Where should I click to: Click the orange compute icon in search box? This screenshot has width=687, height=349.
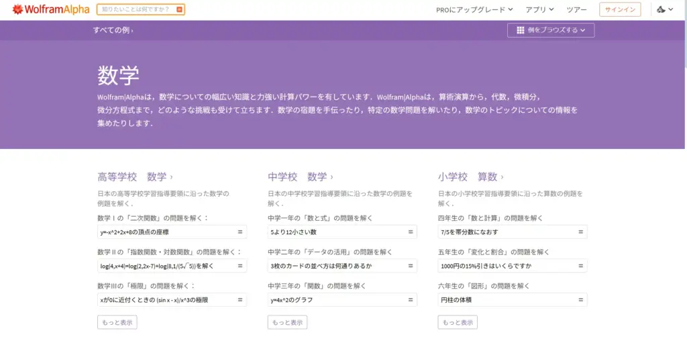(x=178, y=9)
